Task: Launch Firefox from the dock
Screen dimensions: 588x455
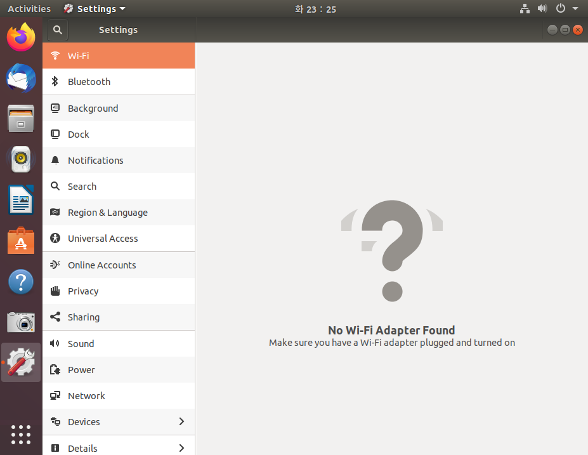Action: [21, 37]
